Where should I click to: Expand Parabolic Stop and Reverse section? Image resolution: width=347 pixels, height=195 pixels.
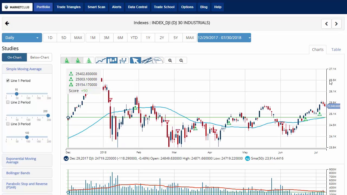(27, 186)
